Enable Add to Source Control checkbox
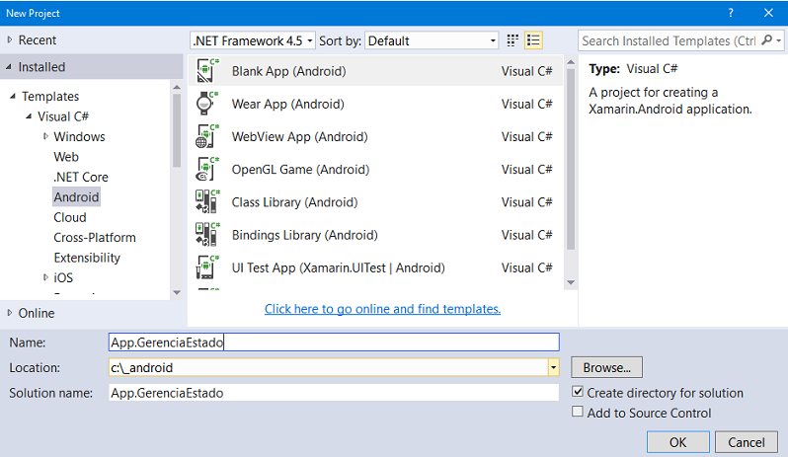Screen dimensions: 788x457 (578, 412)
